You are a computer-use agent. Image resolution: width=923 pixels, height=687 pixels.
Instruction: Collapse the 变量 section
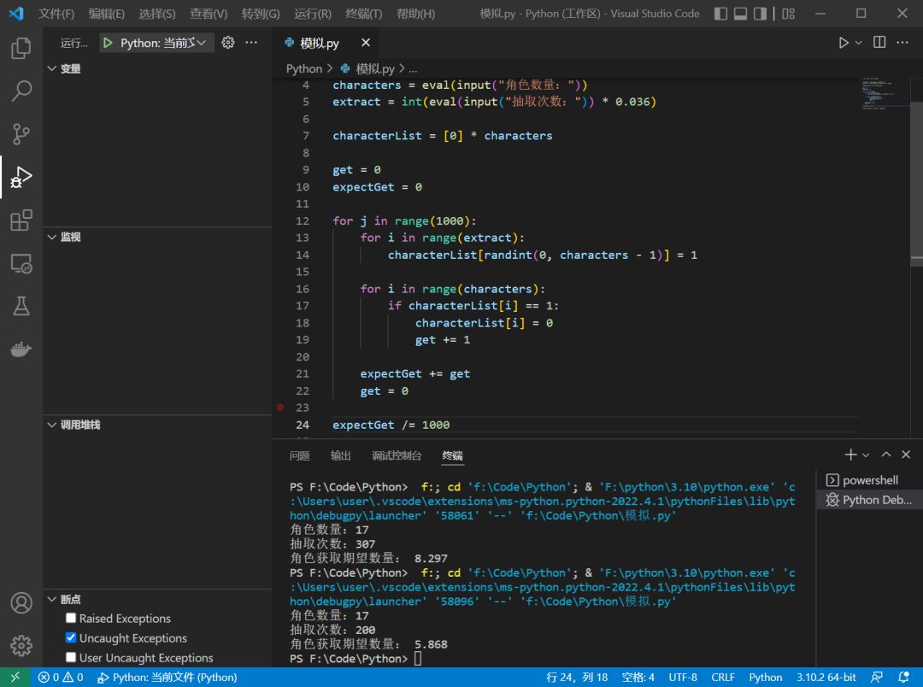point(70,68)
